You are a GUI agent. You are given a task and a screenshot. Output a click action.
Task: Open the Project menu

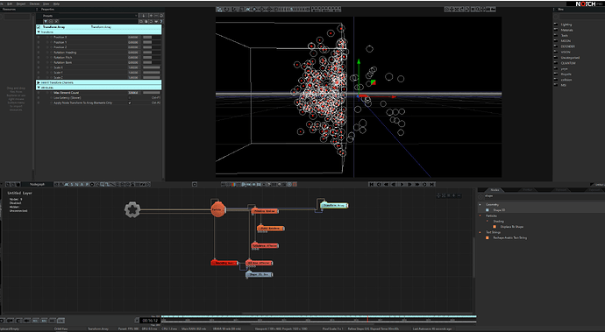pyautogui.click(x=21, y=4)
